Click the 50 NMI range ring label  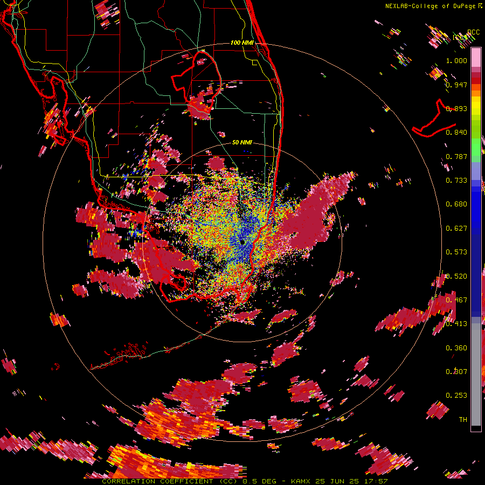coord(242,142)
